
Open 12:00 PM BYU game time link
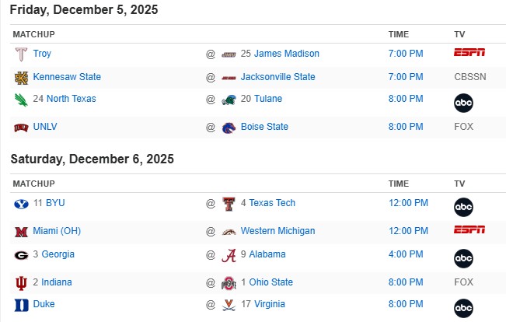pos(408,203)
